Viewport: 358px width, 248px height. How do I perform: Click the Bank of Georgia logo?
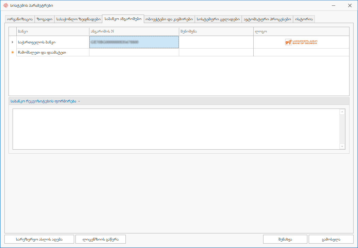coord(301,42)
